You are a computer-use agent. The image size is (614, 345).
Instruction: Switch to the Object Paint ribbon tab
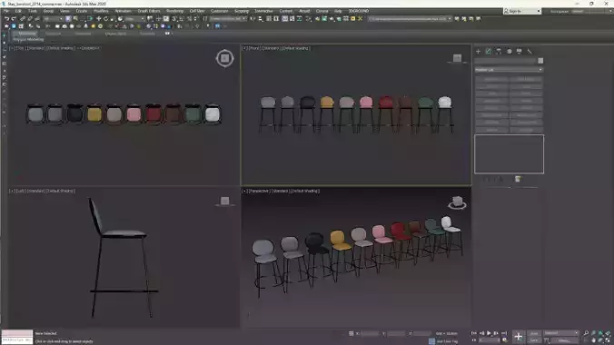tap(115, 34)
